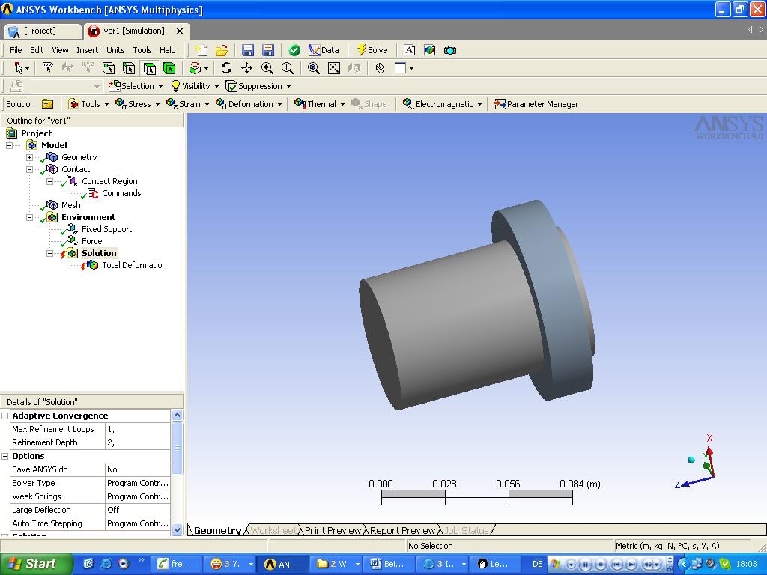Open the Thermal results dropdown
The width and height of the screenshot is (767, 575).
tap(320, 103)
